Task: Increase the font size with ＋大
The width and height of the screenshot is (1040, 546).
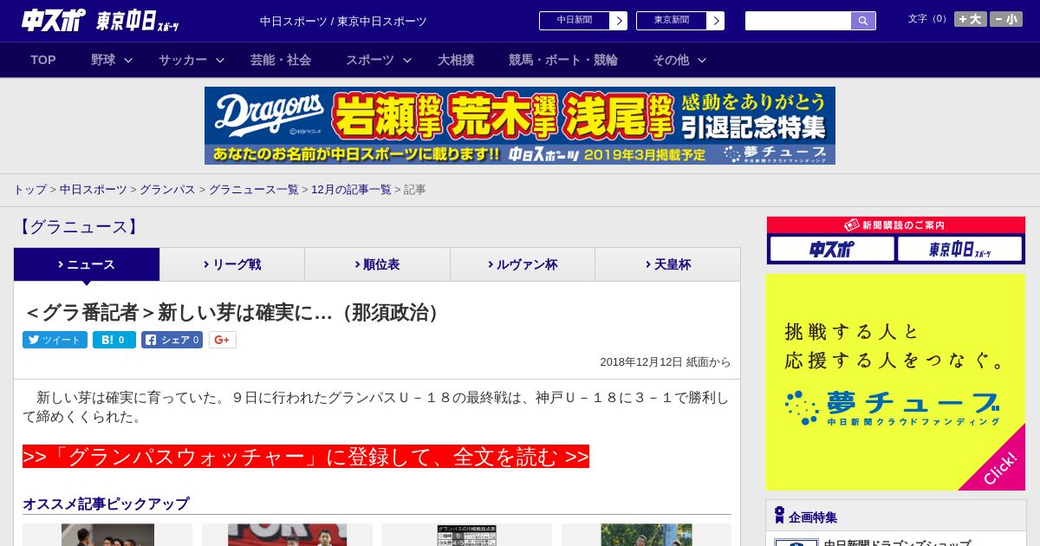Action: [971, 19]
